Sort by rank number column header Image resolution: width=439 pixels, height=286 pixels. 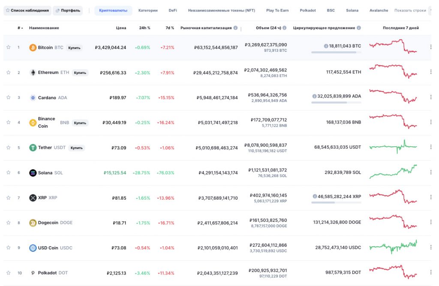20,28
